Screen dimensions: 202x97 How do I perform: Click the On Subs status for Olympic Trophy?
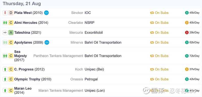(x=159, y=79)
